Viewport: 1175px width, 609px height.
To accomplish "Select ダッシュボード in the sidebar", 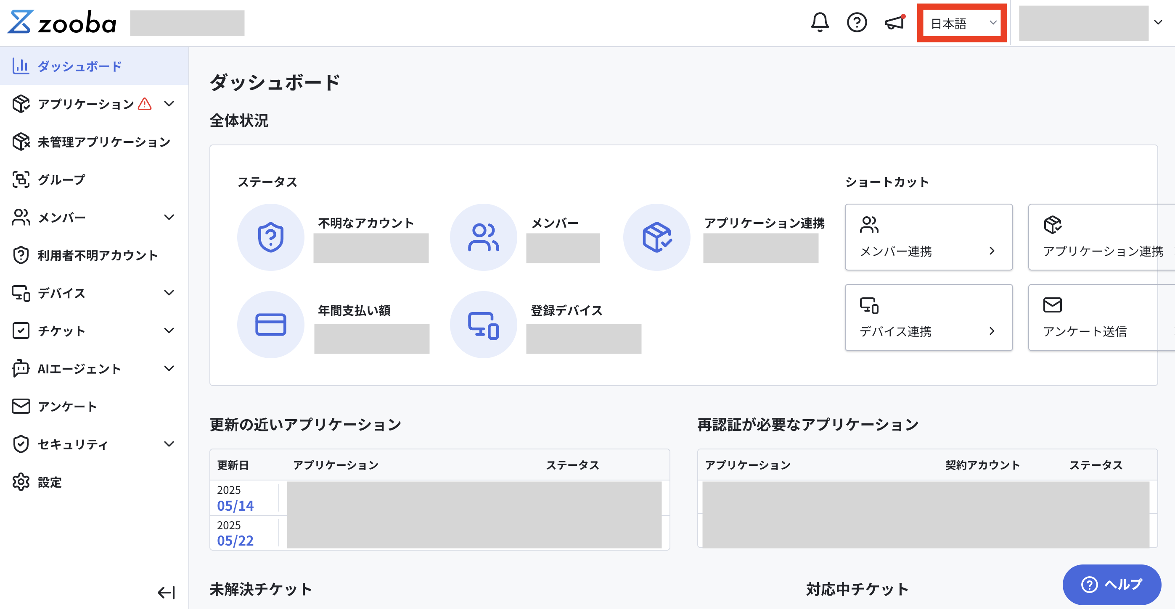I will [95, 66].
